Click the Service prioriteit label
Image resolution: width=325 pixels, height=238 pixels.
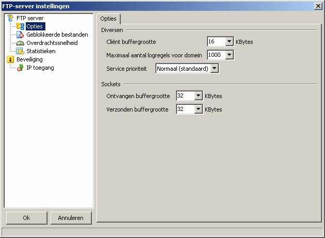tap(126, 69)
